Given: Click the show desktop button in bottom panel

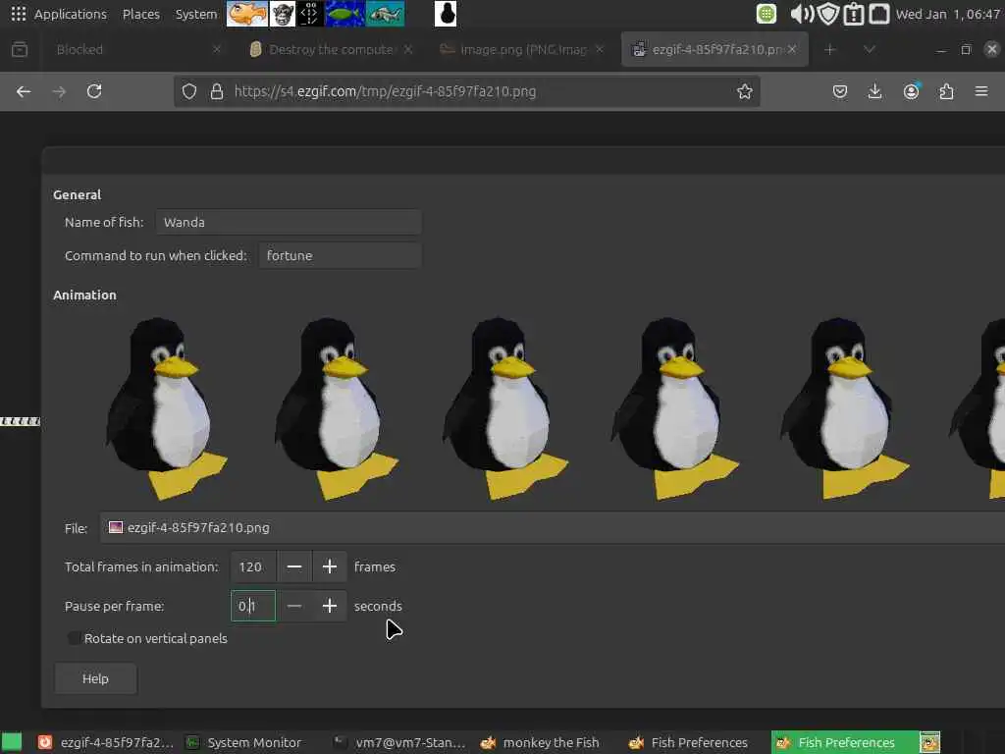Looking at the screenshot, I should 12,742.
